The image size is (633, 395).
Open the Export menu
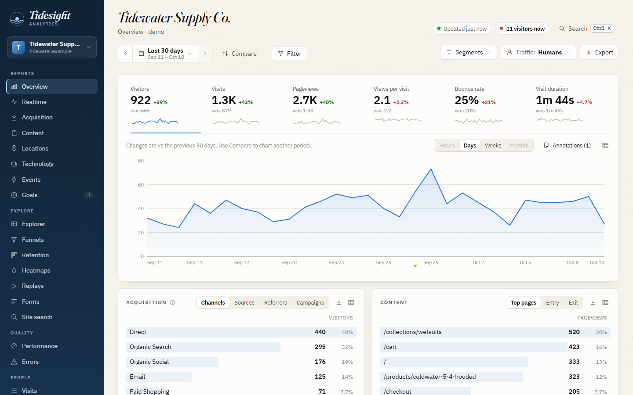tap(600, 52)
